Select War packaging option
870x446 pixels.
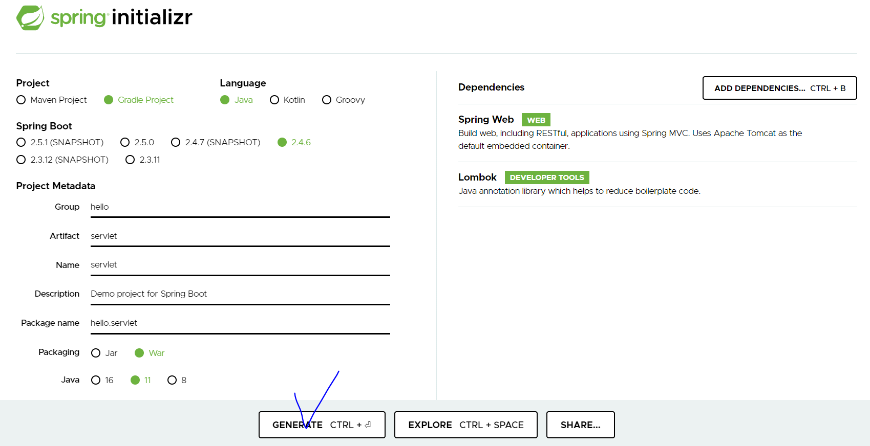[139, 353]
